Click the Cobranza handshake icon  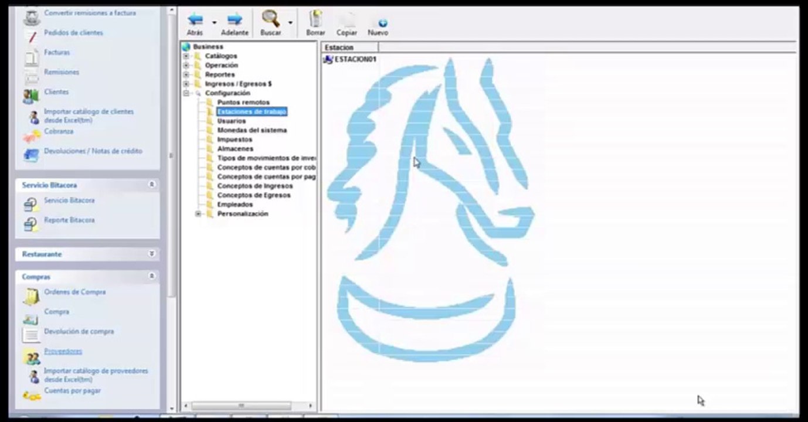(x=32, y=136)
